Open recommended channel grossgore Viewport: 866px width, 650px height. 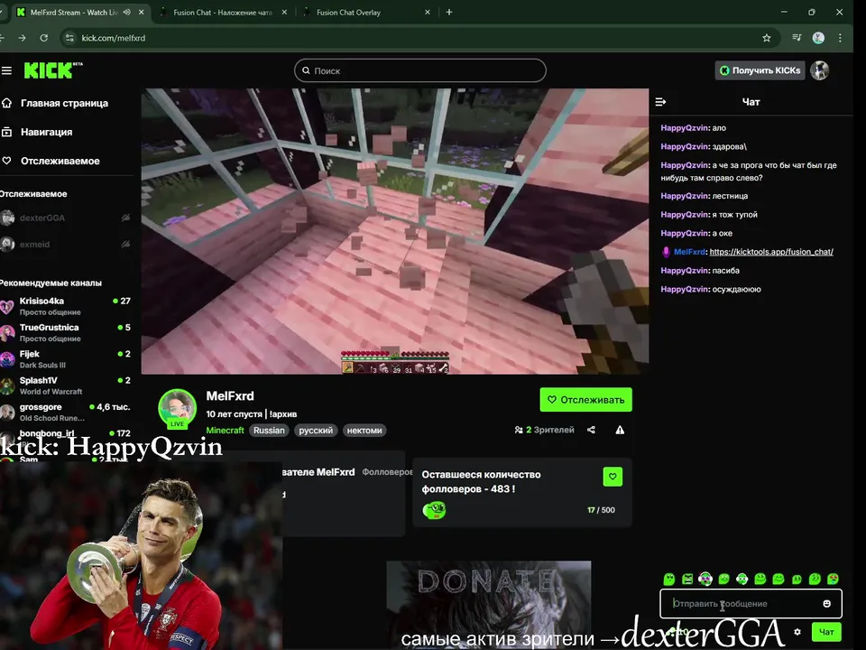tap(65, 413)
